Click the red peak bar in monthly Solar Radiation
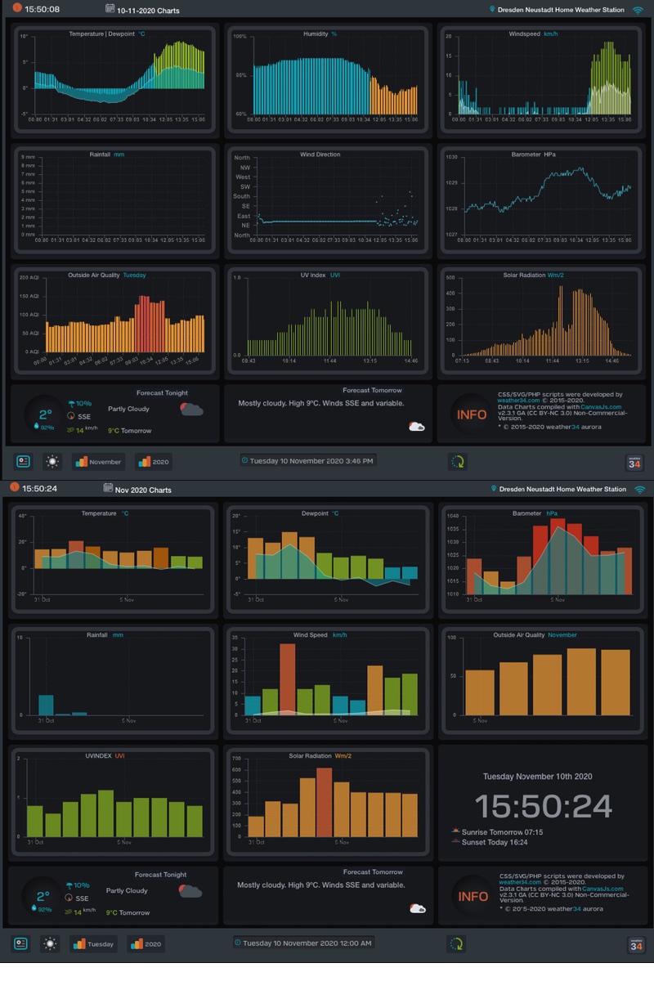The width and height of the screenshot is (654, 981). point(325,802)
